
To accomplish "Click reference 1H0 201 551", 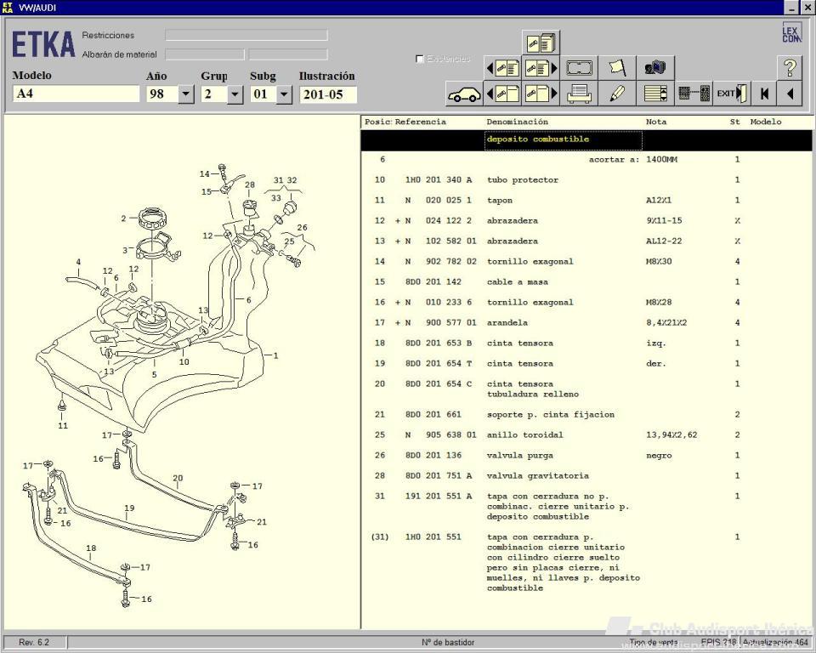I will point(433,537).
